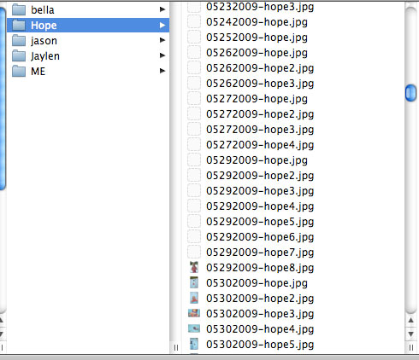
Task: Click thumbnail icon of 05302009-hope4.jpg
Action: click(194, 328)
